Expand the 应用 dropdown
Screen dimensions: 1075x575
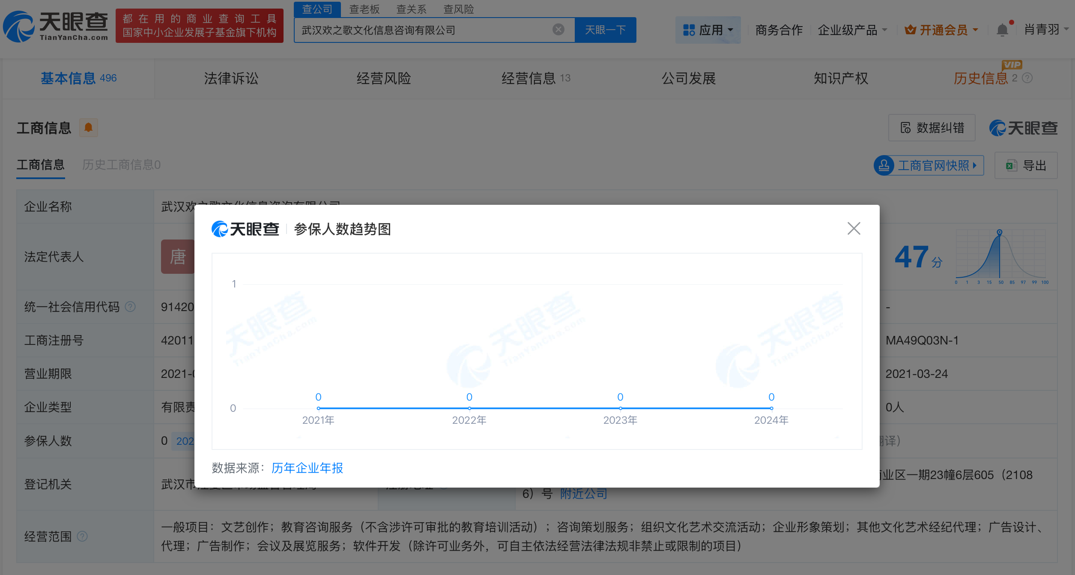click(708, 30)
